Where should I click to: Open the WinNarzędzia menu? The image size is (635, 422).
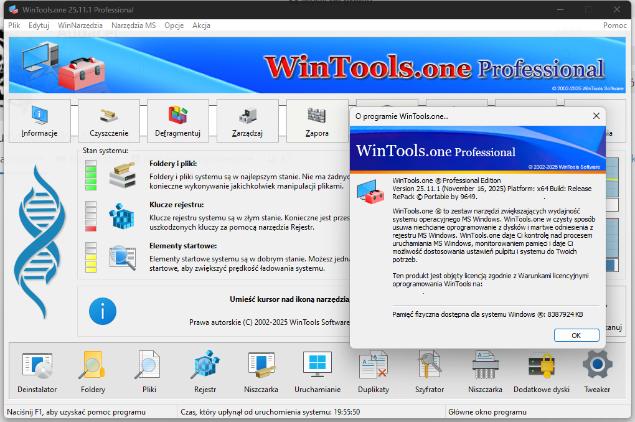coord(80,25)
